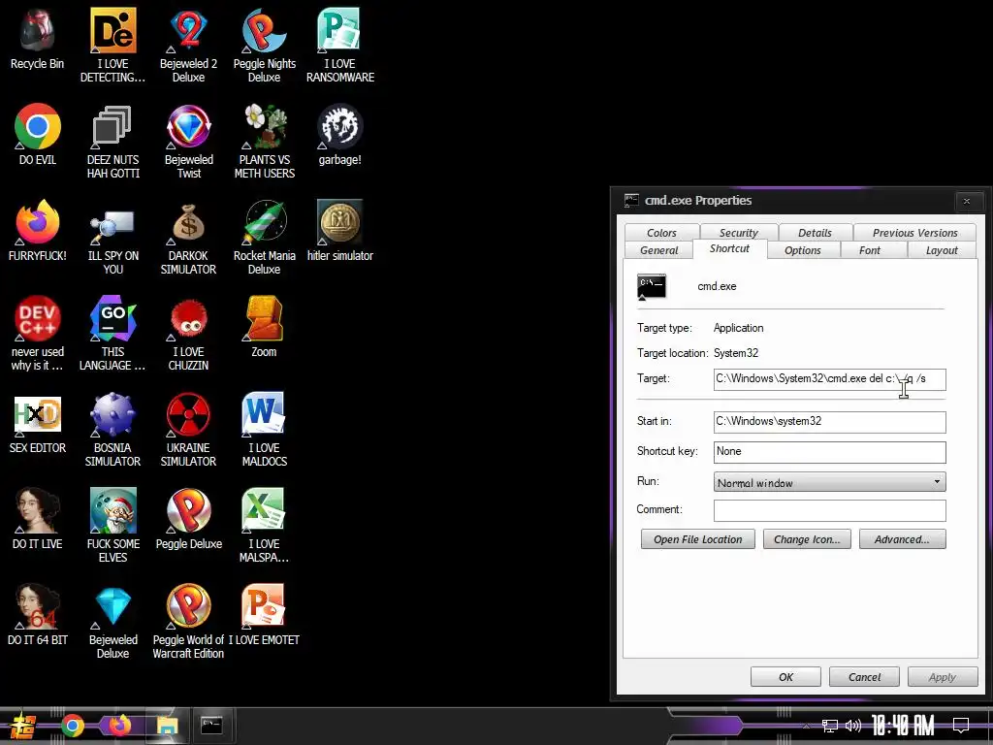This screenshot has width=993, height=745.
Task: Open the Command Prompt taskbar icon
Action: coord(210,725)
